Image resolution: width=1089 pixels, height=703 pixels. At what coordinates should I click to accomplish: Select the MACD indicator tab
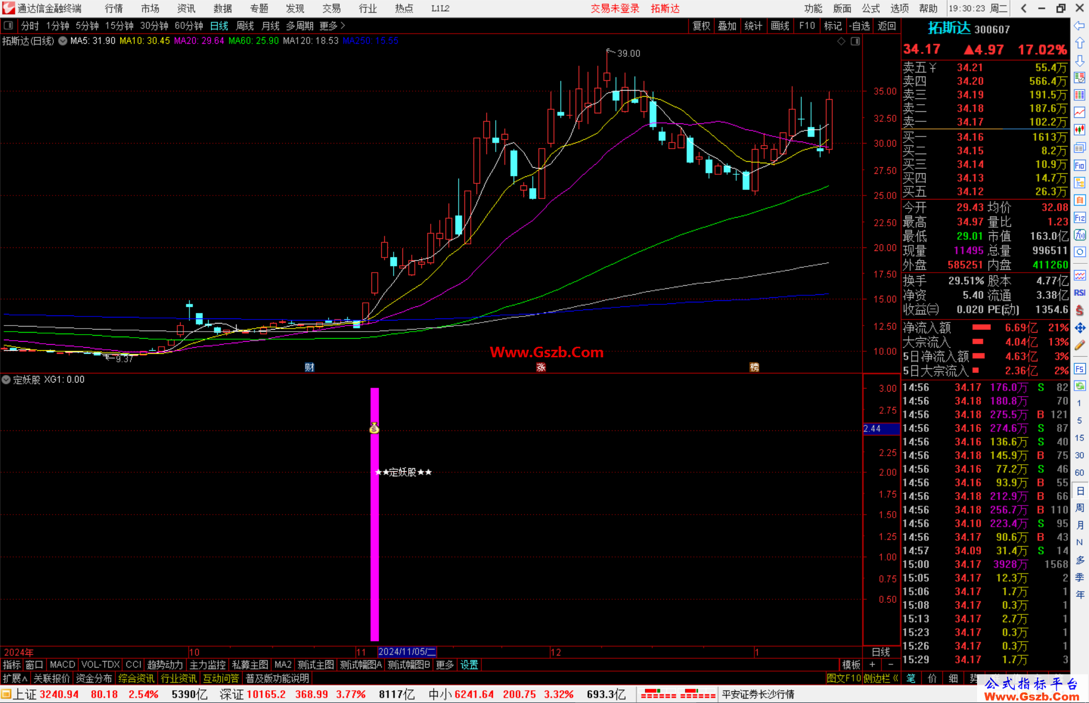click(x=63, y=665)
